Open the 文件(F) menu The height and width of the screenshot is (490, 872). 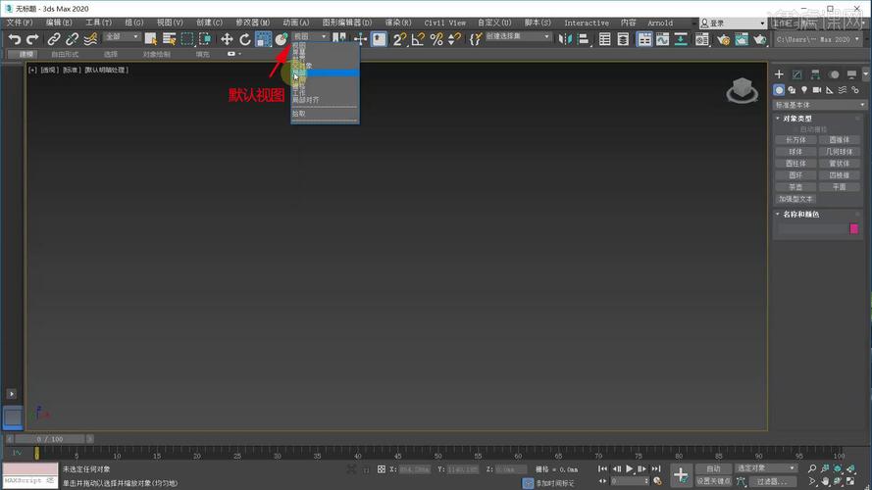20,23
